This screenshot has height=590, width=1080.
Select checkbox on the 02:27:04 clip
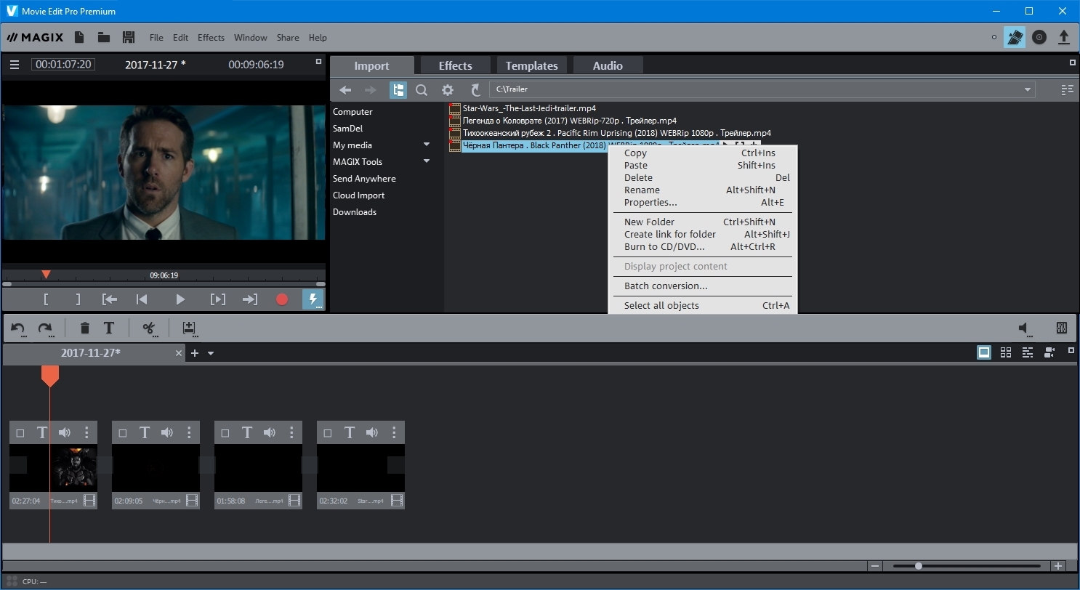click(20, 433)
